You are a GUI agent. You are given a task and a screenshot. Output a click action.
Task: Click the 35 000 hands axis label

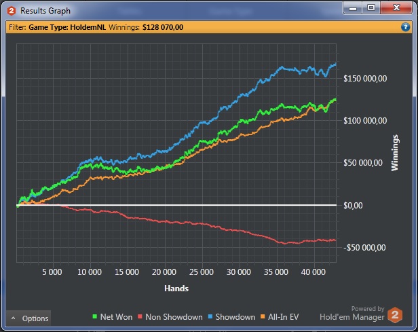click(276, 272)
